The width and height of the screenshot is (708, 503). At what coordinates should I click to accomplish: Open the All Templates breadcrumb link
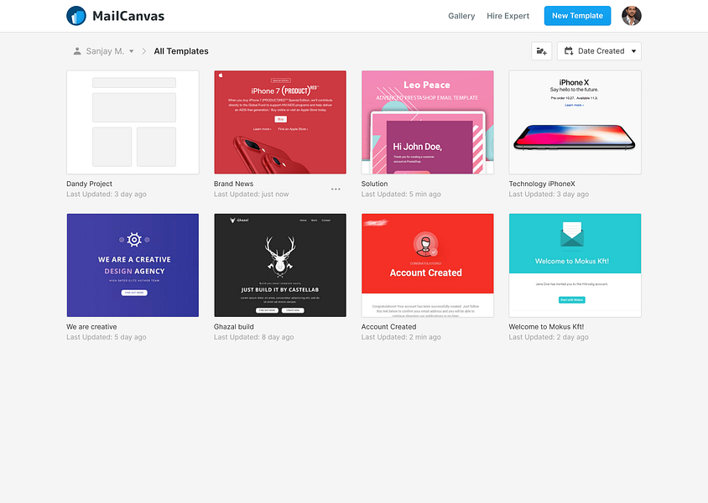[x=180, y=50]
